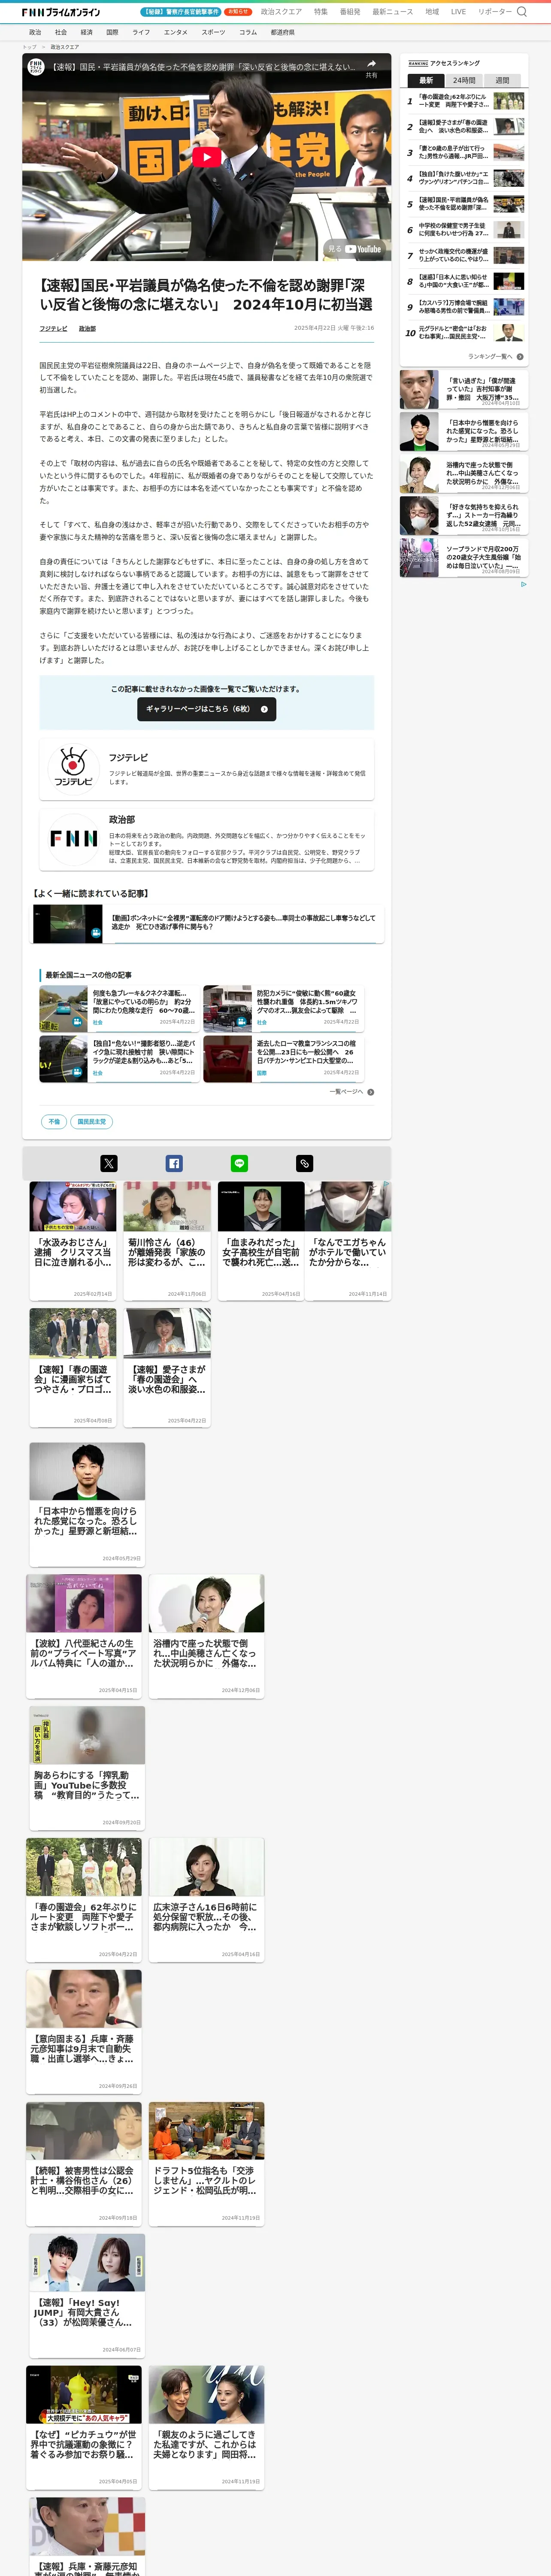The height and width of the screenshot is (2576, 551).
Task: Click the FNN Prime Online logo
Action: 61,12
